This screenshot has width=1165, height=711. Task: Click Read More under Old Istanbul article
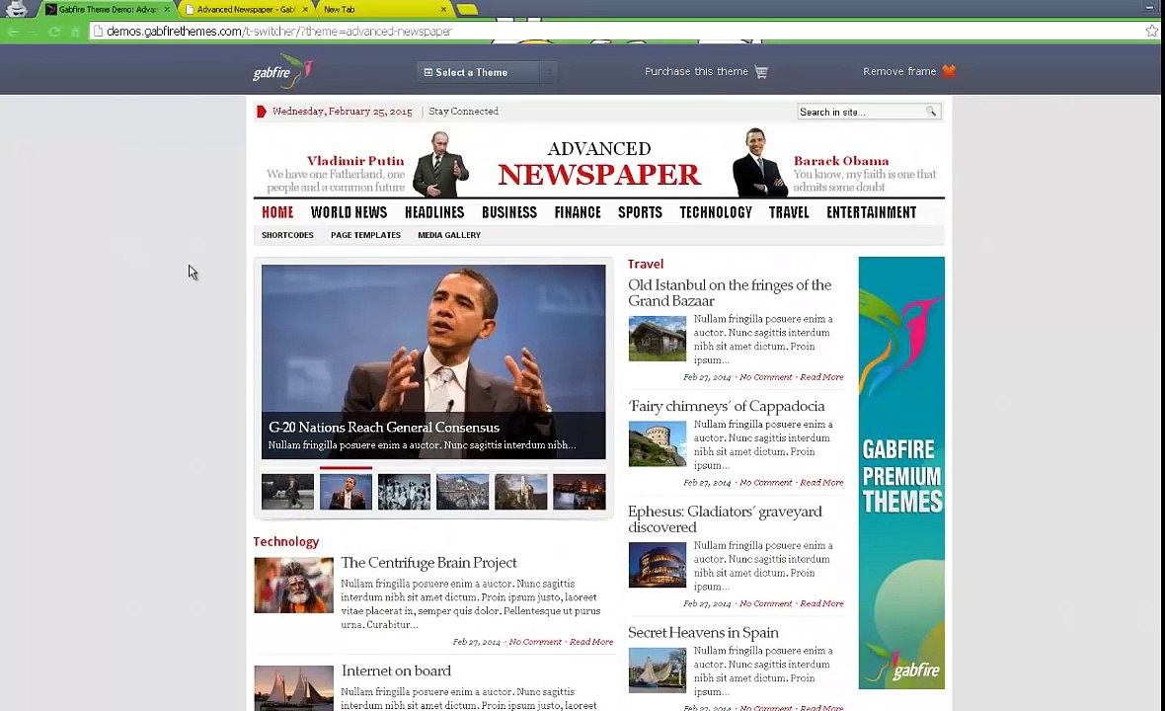tap(821, 376)
